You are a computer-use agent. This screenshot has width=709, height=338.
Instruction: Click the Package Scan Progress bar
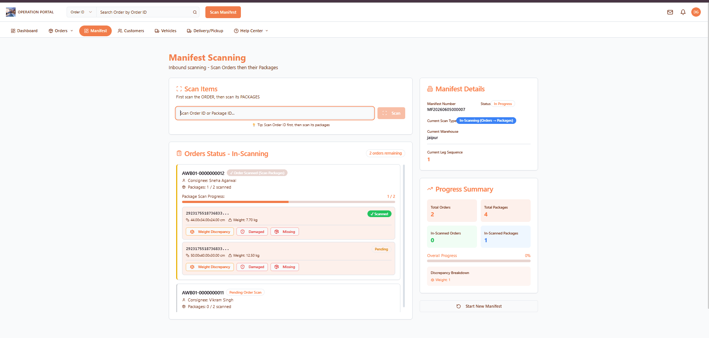coord(289,202)
